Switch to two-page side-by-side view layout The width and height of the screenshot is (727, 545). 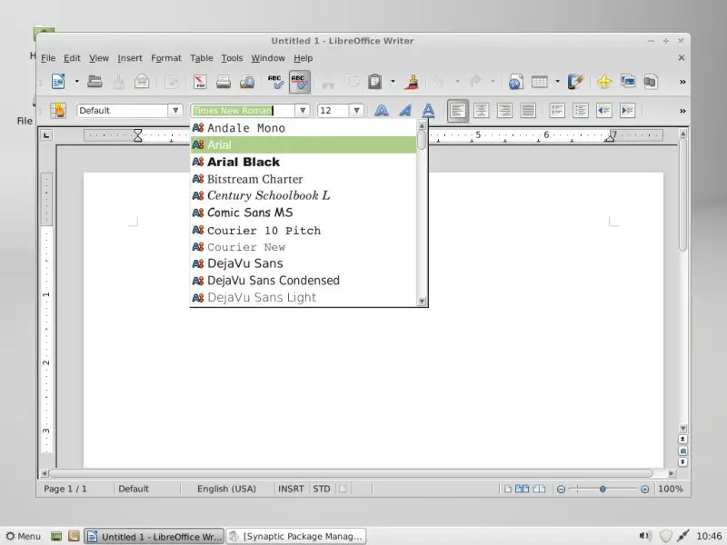522,489
